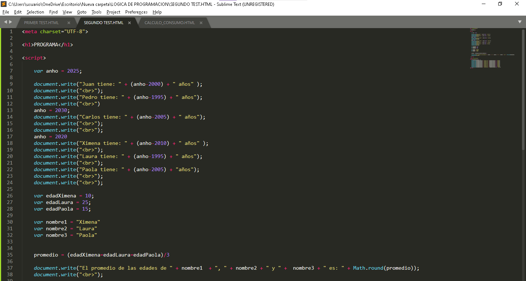Click line number 13 in gutter
Image resolution: width=526 pixels, height=281 pixels.
coord(9,110)
